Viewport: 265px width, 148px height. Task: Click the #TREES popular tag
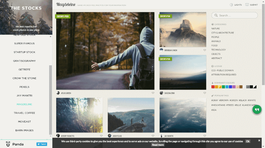click(x=230, y=105)
